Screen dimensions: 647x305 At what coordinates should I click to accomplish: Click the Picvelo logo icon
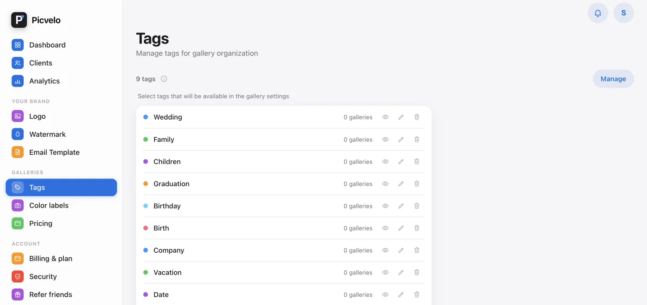[19, 20]
